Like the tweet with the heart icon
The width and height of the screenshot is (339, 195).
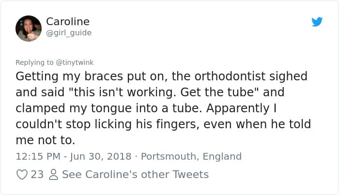pyautogui.click(x=22, y=175)
